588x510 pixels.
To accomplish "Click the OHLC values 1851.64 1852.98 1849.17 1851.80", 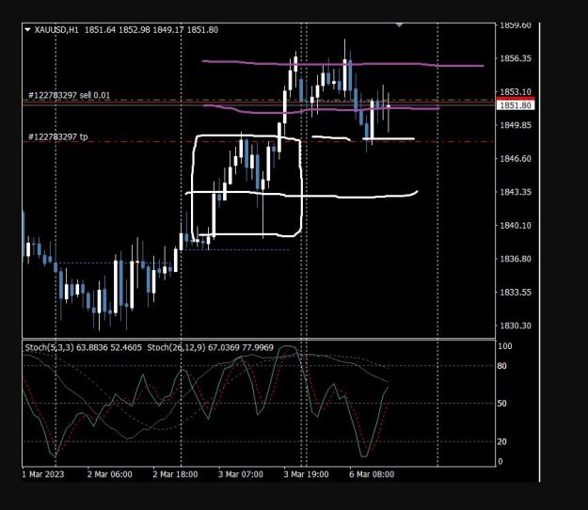I will point(151,30).
